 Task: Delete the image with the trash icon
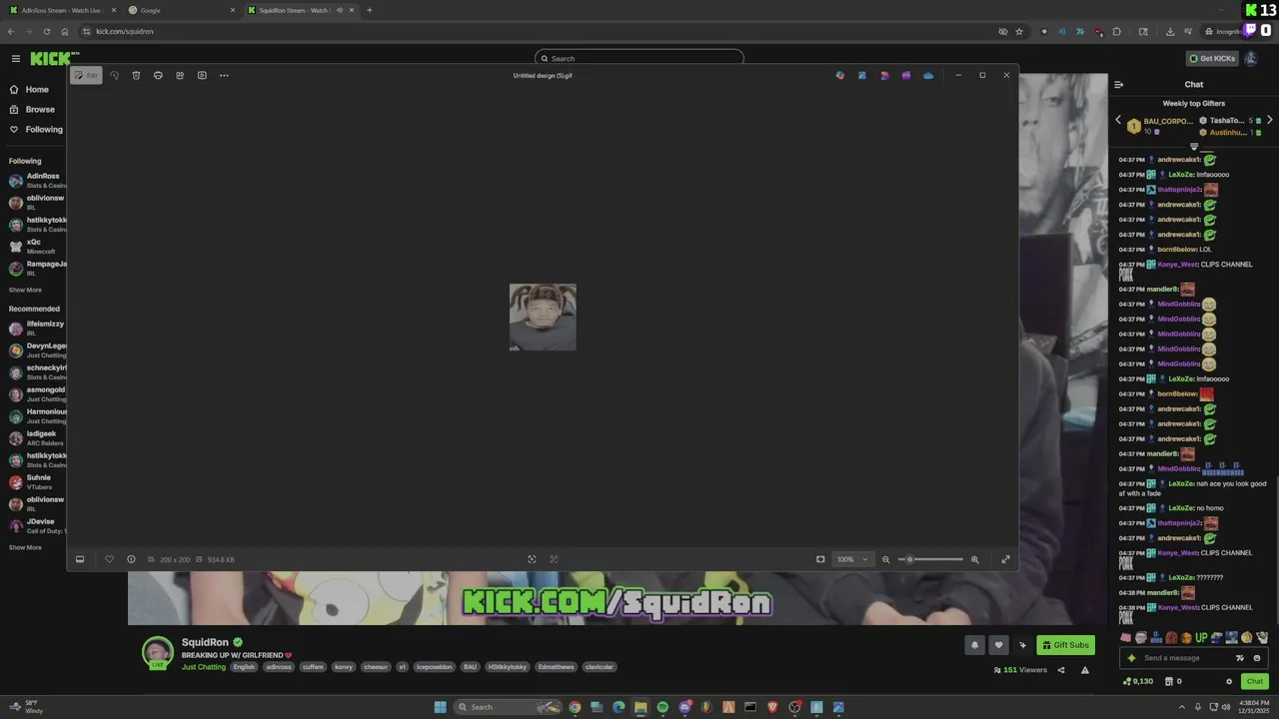coord(136,75)
